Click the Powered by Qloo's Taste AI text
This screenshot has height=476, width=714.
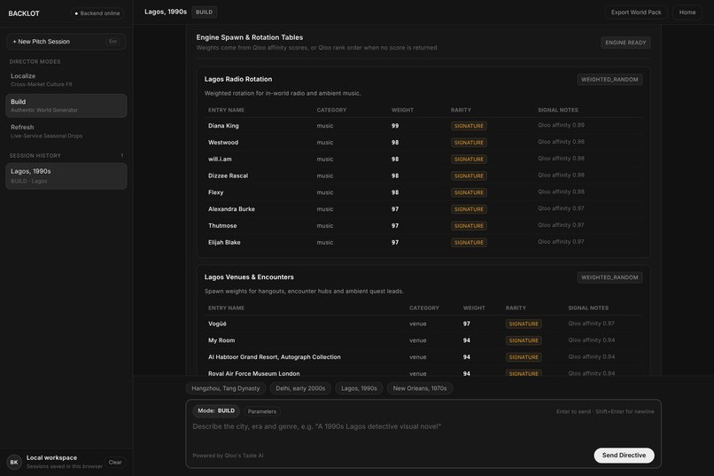point(228,456)
